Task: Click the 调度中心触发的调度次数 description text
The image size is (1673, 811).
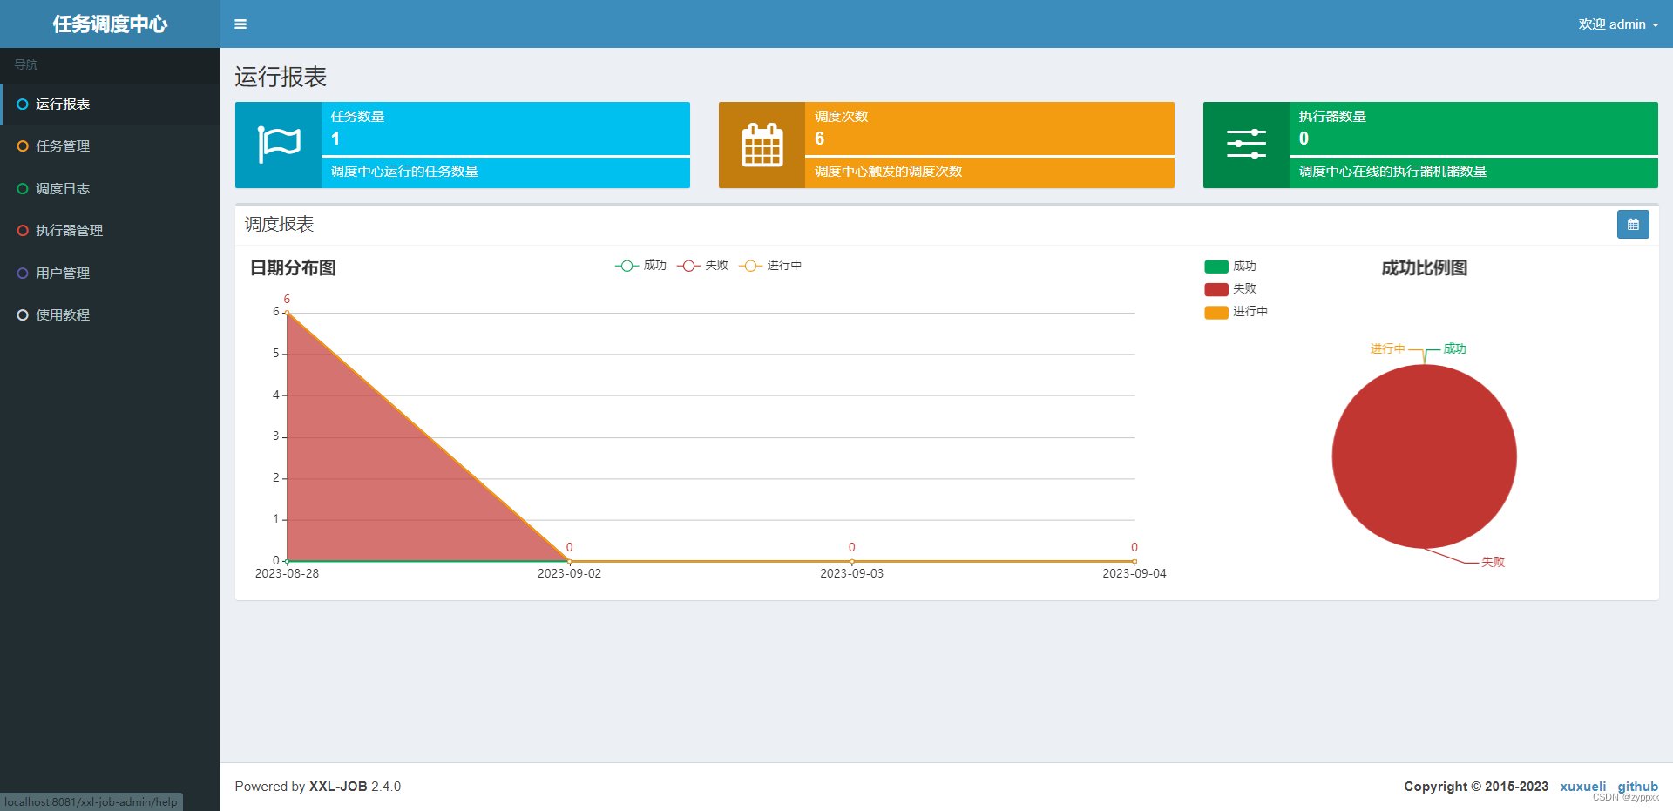Action: 889,172
